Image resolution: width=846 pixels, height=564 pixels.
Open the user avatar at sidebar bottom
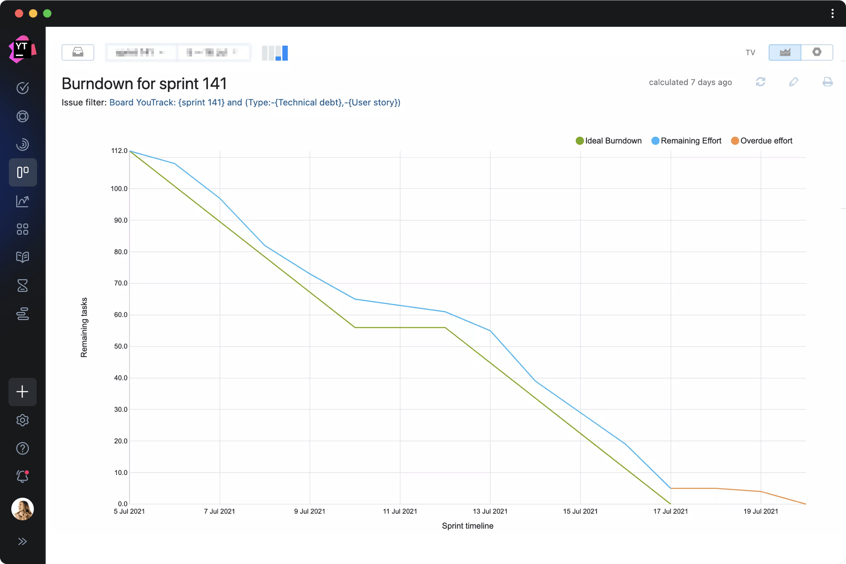tap(23, 509)
